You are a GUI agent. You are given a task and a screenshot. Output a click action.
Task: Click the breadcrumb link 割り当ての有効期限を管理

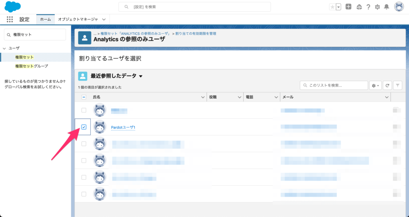(196, 34)
